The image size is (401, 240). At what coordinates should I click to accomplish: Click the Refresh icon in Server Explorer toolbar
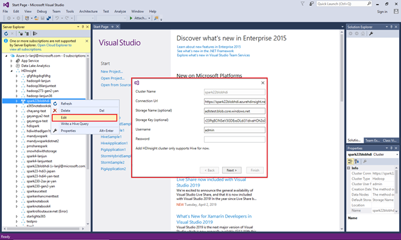pyautogui.click(x=6, y=33)
